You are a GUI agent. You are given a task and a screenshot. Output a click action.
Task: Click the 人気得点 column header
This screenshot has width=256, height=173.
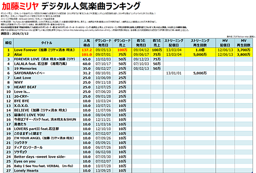[x=86, y=43]
